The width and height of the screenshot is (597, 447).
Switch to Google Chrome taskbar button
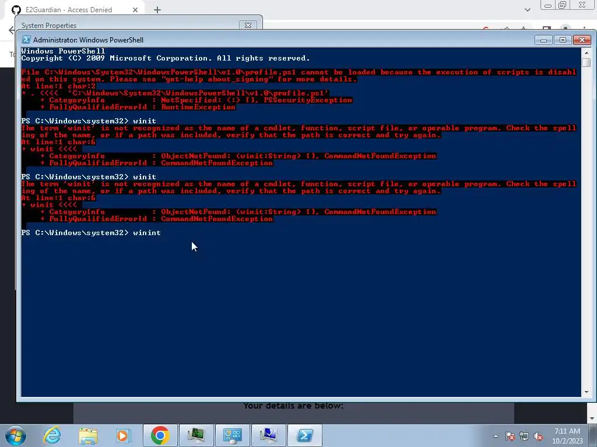(x=160, y=435)
